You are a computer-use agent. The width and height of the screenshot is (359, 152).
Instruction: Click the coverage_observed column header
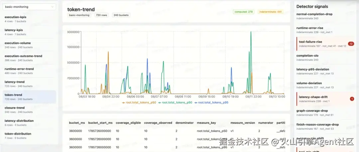[x=158, y=123]
